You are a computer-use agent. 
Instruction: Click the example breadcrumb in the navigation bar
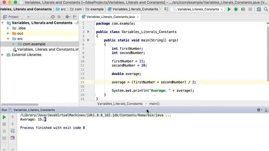95,9
